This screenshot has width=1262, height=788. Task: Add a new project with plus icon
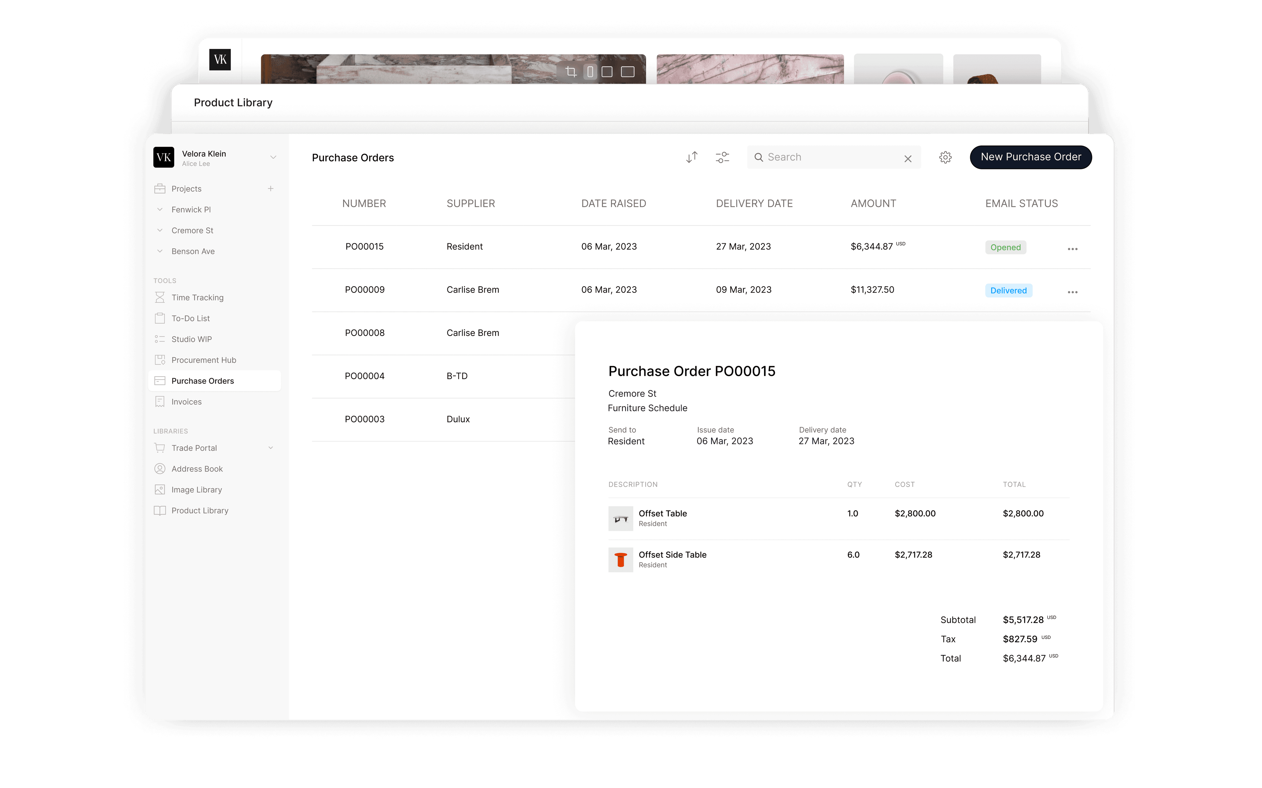[x=271, y=189]
